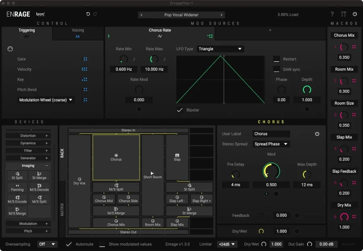
Task: Toggle the Restart checkbox
Action: [276, 59]
